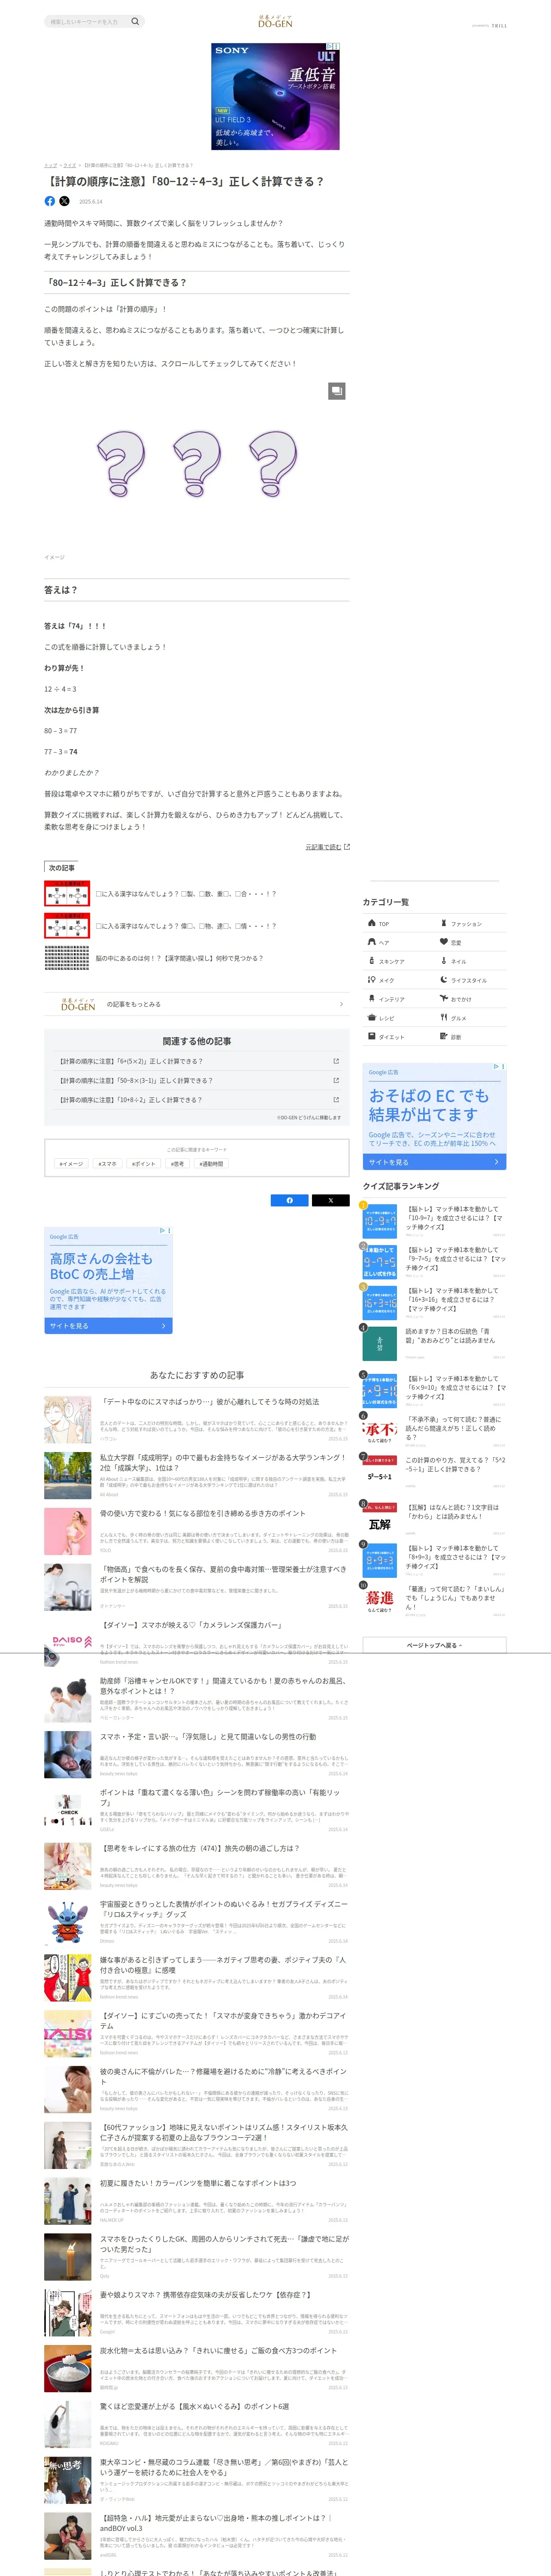Viewport: 551px width, 2576px height.
Task: Click the ヘア category icon
Action: (372, 942)
